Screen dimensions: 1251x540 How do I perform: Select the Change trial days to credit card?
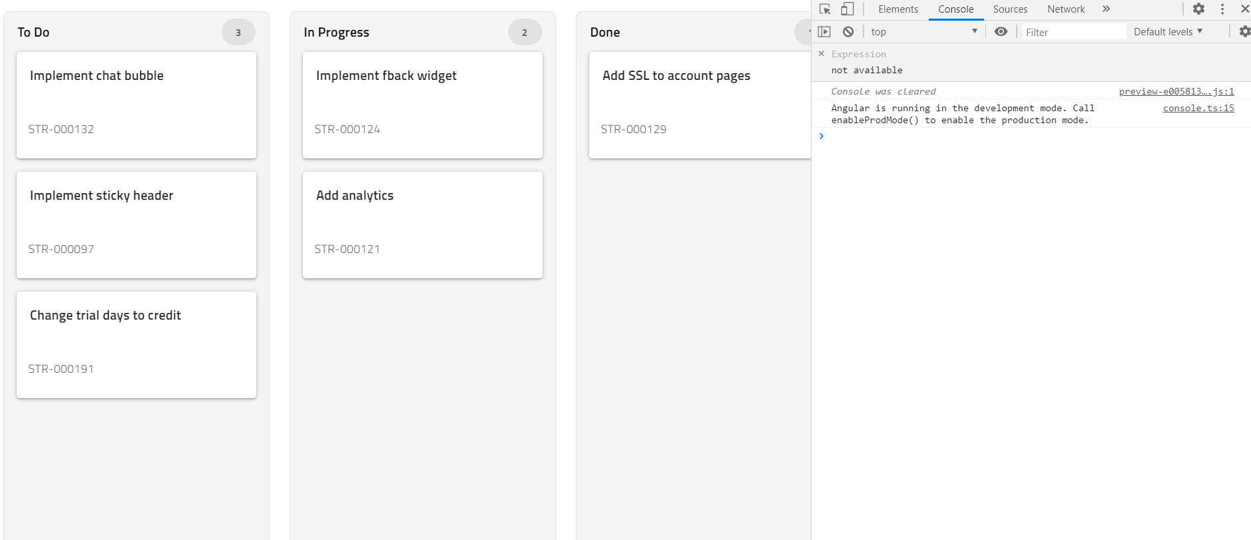[136, 345]
